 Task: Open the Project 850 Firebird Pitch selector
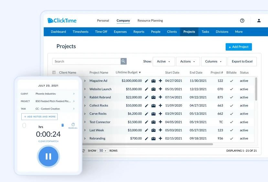[48, 101]
